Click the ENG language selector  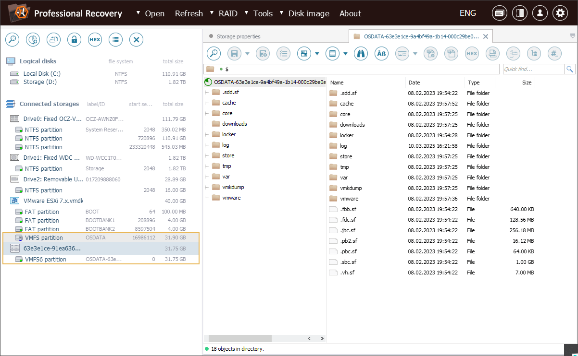(468, 13)
